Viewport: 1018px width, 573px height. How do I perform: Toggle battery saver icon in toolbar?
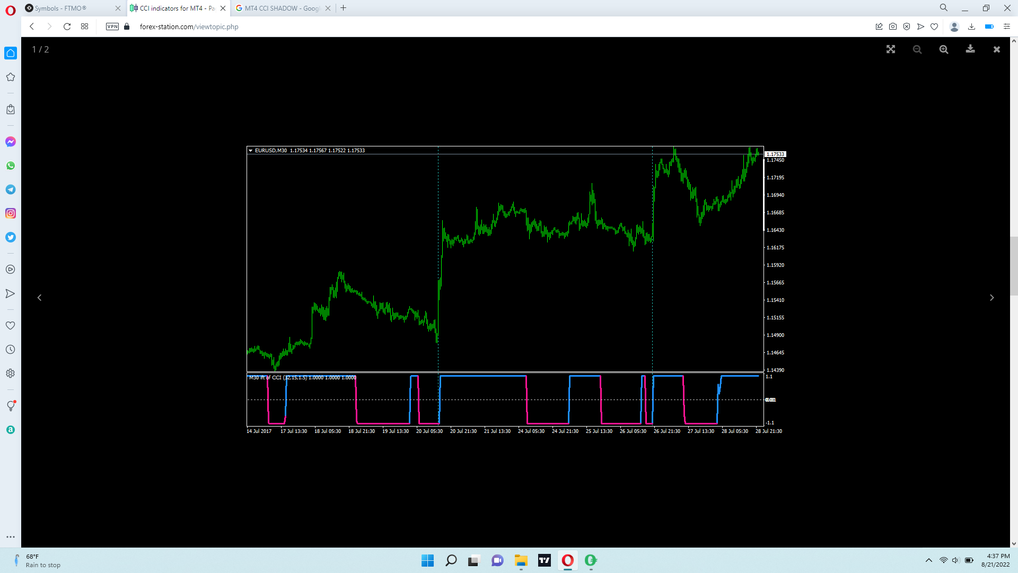[989, 27]
